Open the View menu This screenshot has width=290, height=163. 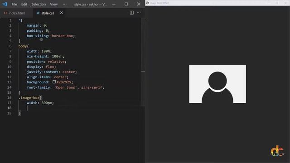[x=53, y=4]
